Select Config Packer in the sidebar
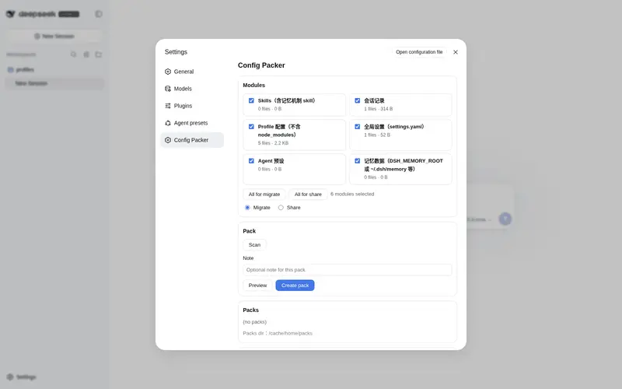Viewport: 622px width, 389px height. tap(192, 140)
